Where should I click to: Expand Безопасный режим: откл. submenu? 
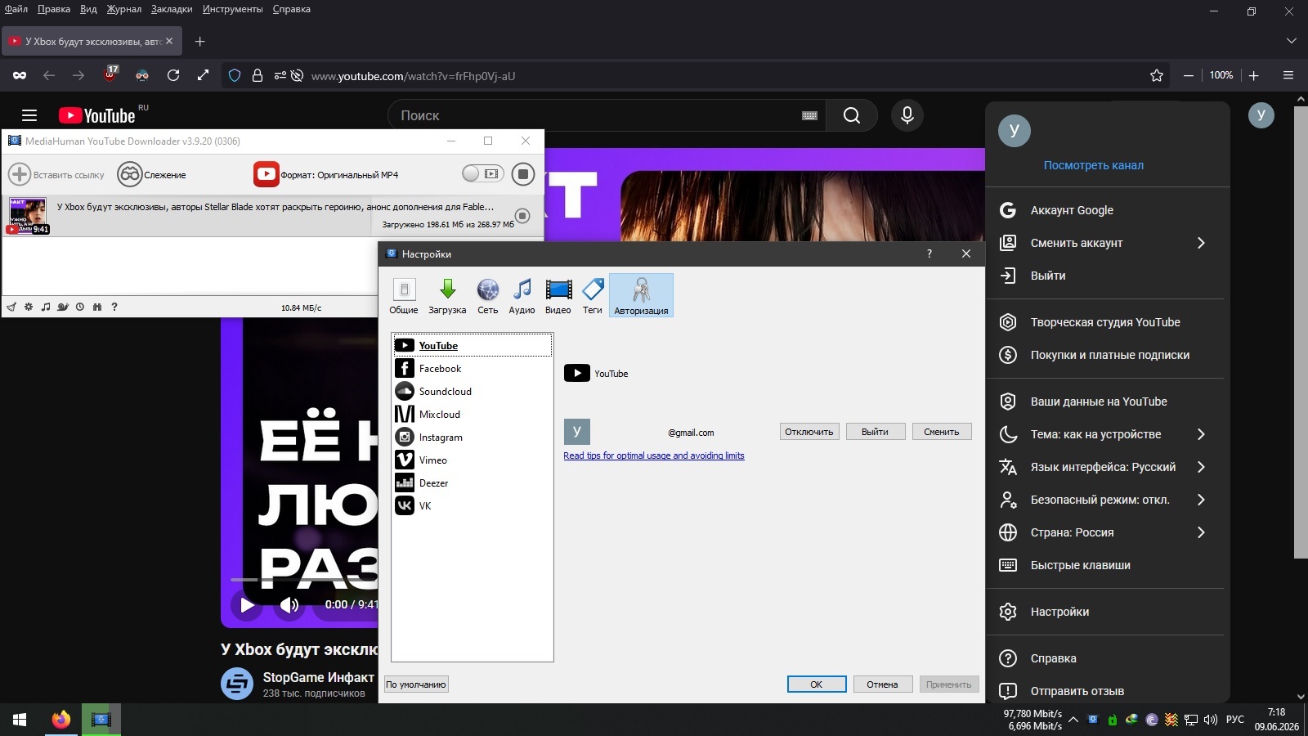1104,500
